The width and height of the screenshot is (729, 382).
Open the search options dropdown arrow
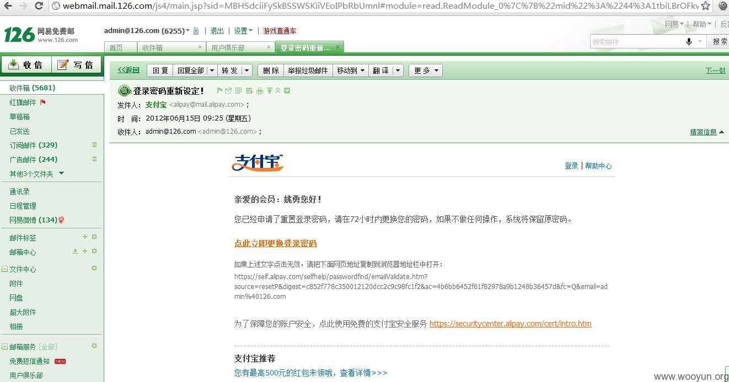700,42
